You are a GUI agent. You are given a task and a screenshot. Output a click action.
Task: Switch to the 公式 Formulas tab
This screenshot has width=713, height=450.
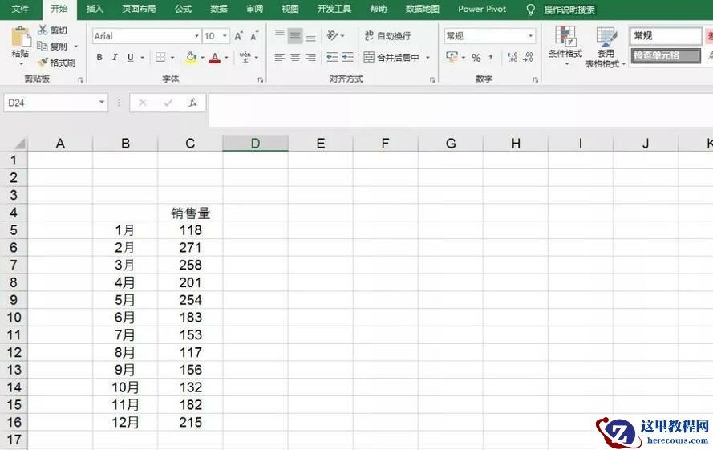pyautogui.click(x=183, y=9)
